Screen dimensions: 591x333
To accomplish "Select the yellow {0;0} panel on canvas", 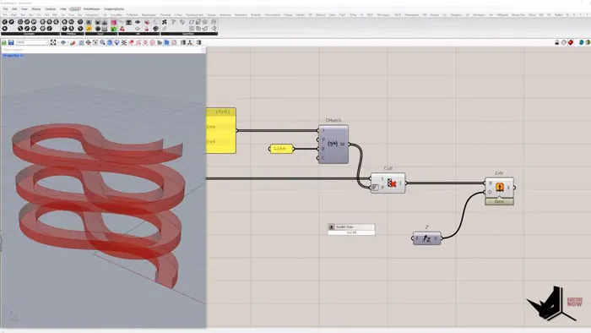I will tap(221, 130).
